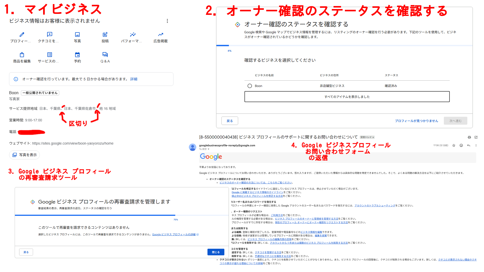This screenshot has height=272, width=484.
Task: Add emoji reaction to the email
Action: tap(461, 145)
